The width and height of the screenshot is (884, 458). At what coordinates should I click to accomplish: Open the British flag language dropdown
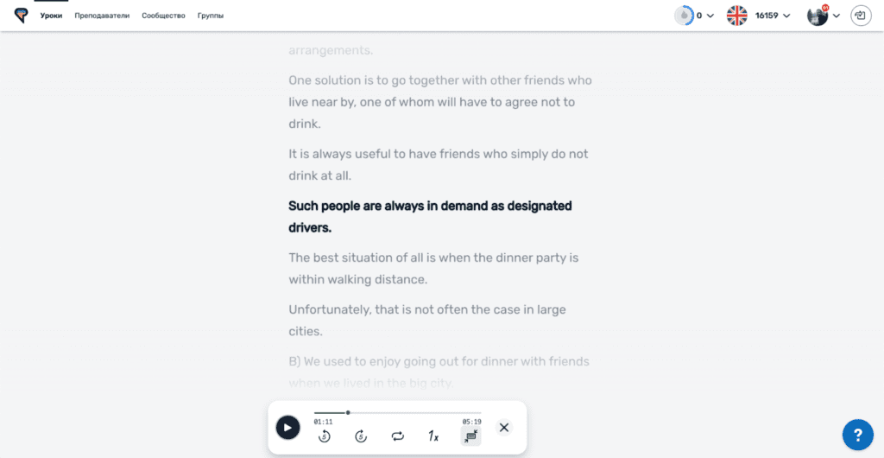pos(758,16)
